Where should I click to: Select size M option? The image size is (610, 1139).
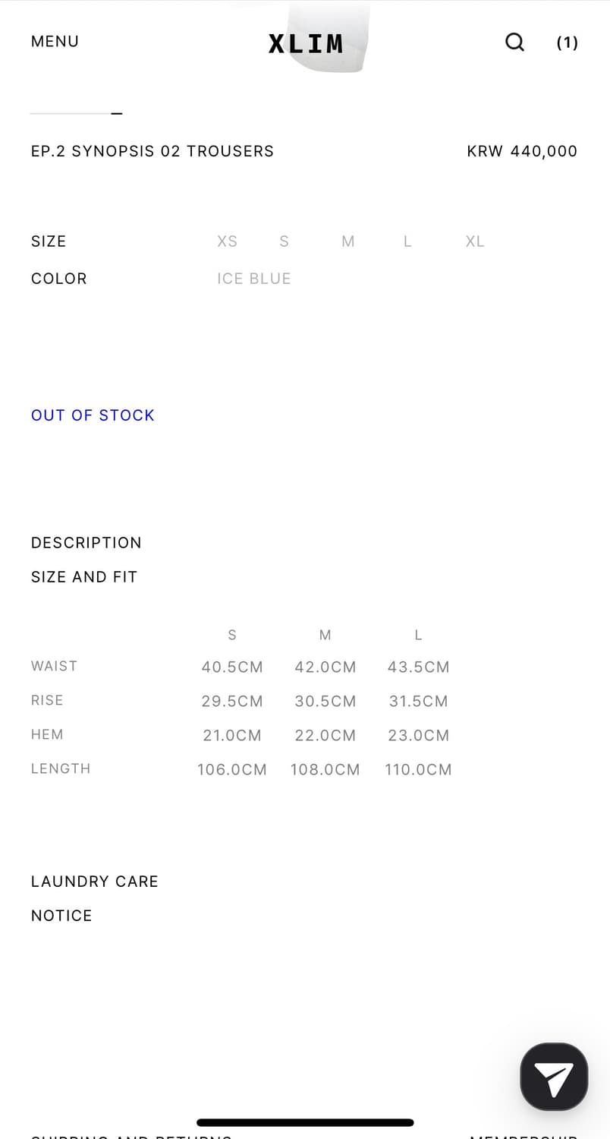click(x=347, y=241)
